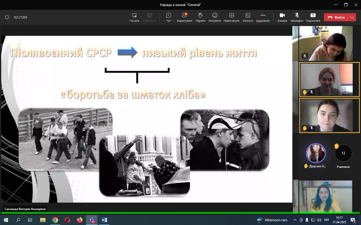Unmute using the Мікрофон toggle
The height and width of the screenshot is (225, 361).
coord(297,17)
